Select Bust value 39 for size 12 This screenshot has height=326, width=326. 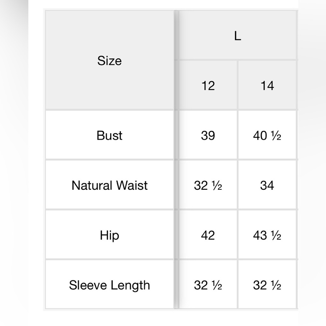click(208, 135)
